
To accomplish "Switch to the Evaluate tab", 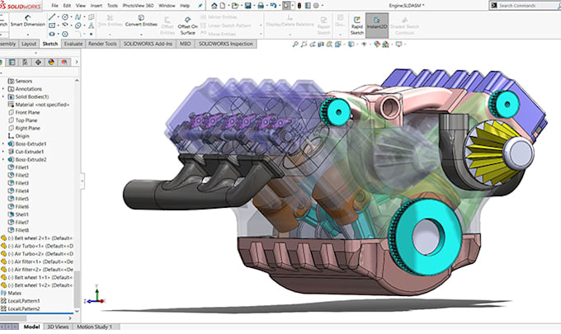I will [x=73, y=43].
